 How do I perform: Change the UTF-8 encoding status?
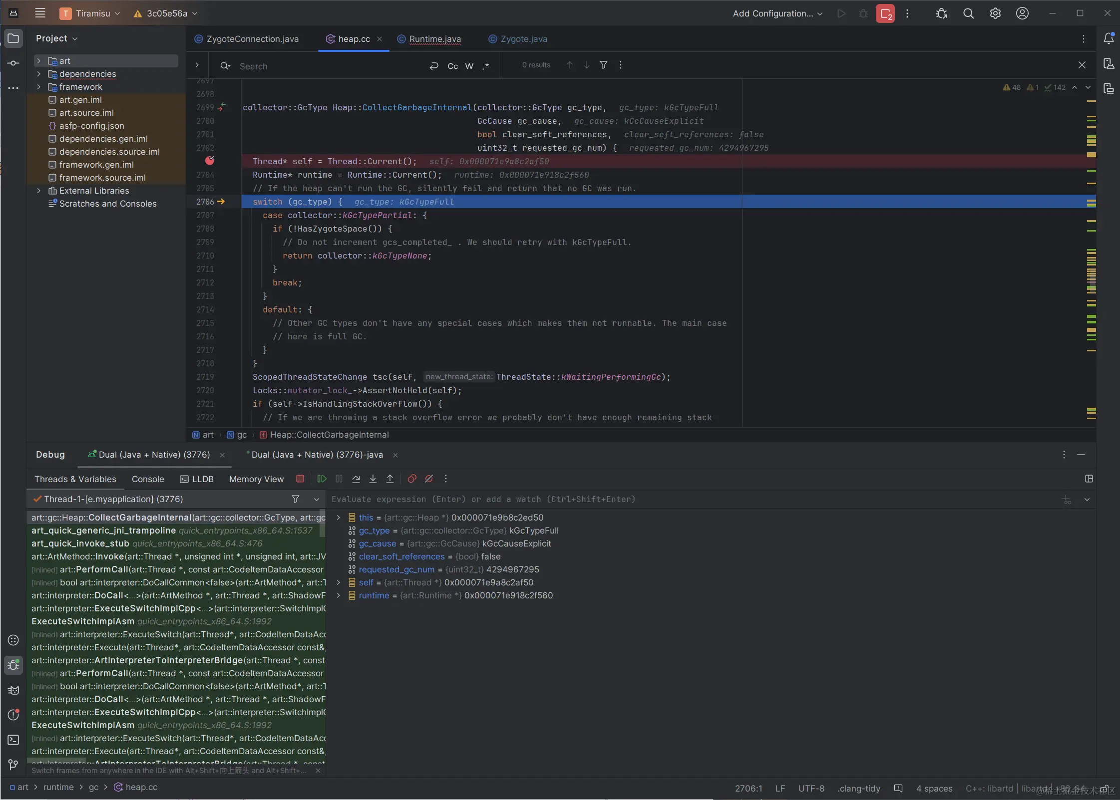(811, 789)
